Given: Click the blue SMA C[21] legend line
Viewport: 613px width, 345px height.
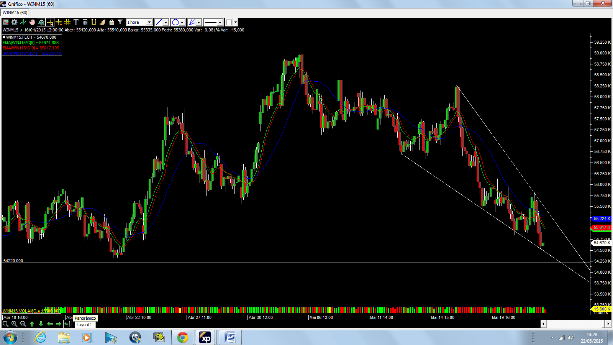Looking at the screenshot, I should pyautogui.click(x=32, y=53).
